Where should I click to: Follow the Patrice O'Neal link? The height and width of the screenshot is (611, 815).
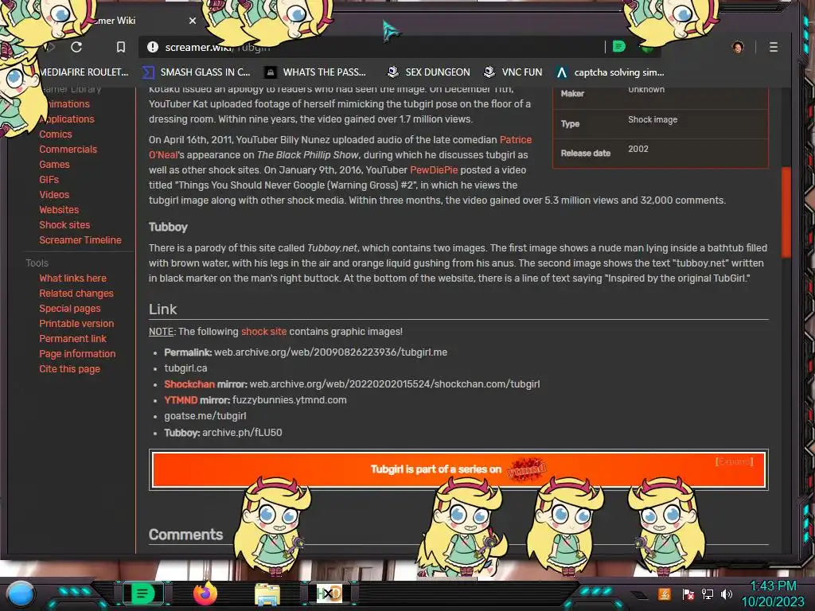click(515, 140)
